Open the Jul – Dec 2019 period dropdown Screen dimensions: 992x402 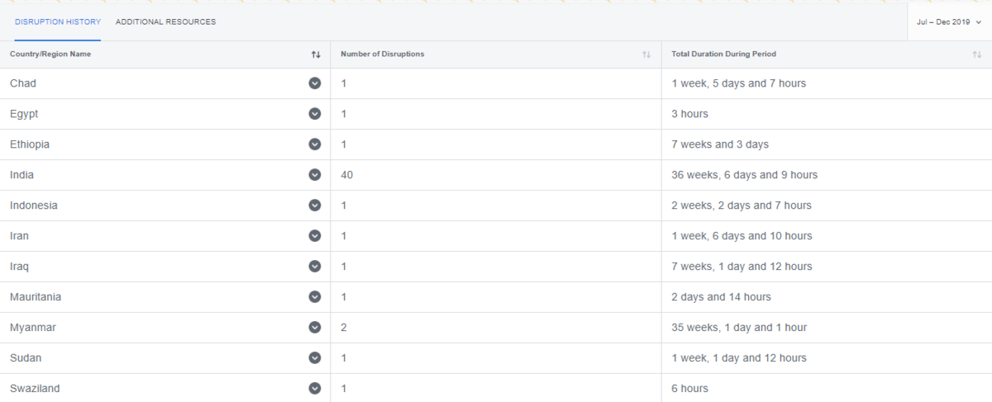[x=948, y=22]
